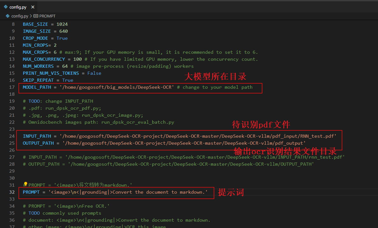
Task: Click the Python file icon on the tab
Action: point(6,7)
